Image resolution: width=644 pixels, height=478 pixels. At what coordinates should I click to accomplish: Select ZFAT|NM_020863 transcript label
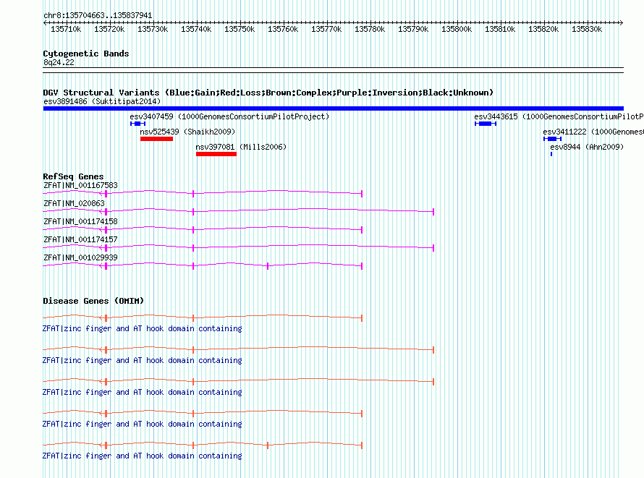pos(74,203)
